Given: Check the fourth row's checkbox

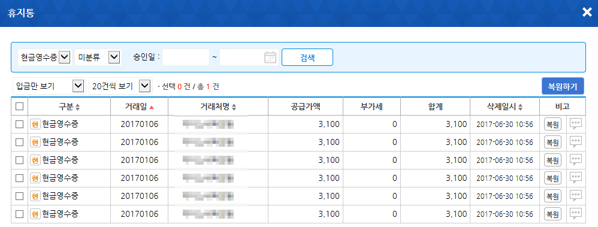Looking at the screenshot, I should (x=19, y=178).
